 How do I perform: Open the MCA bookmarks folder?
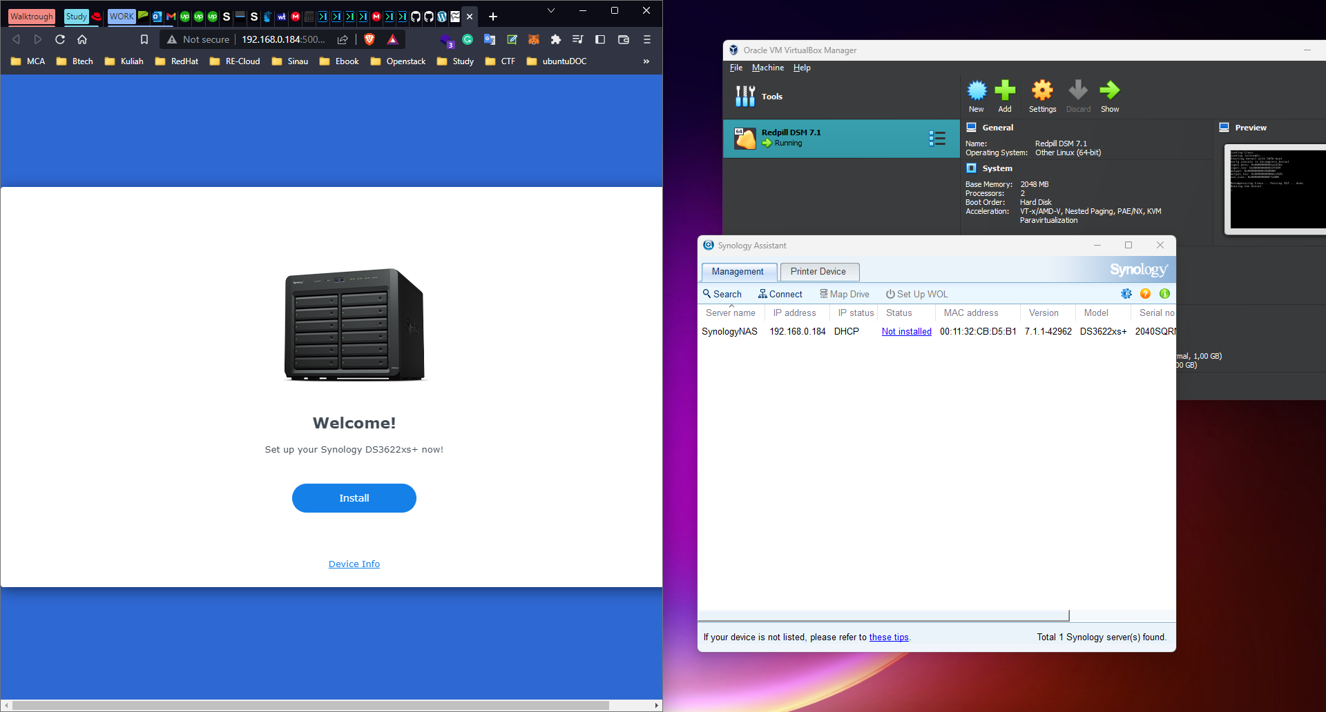[x=28, y=61]
